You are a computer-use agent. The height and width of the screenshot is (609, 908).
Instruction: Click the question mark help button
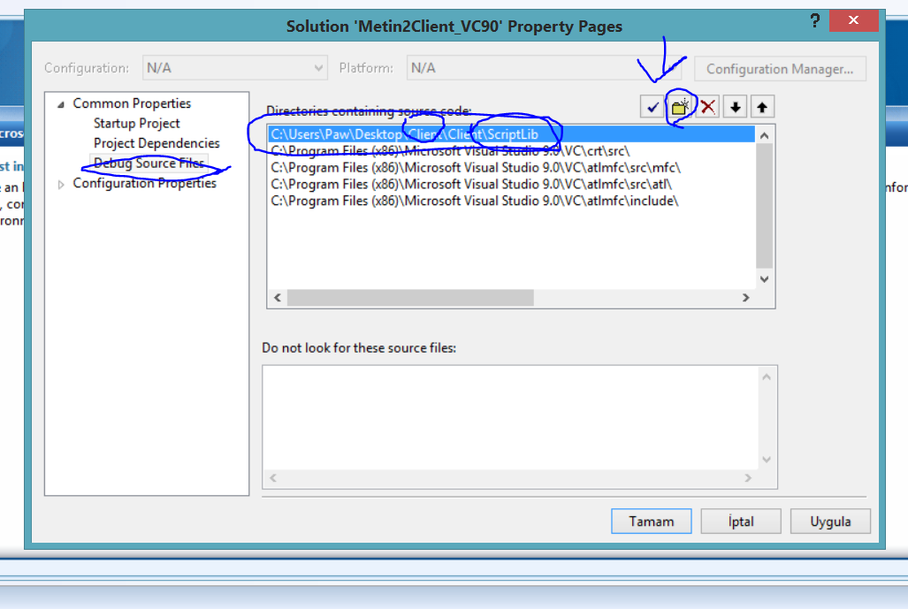click(815, 21)
